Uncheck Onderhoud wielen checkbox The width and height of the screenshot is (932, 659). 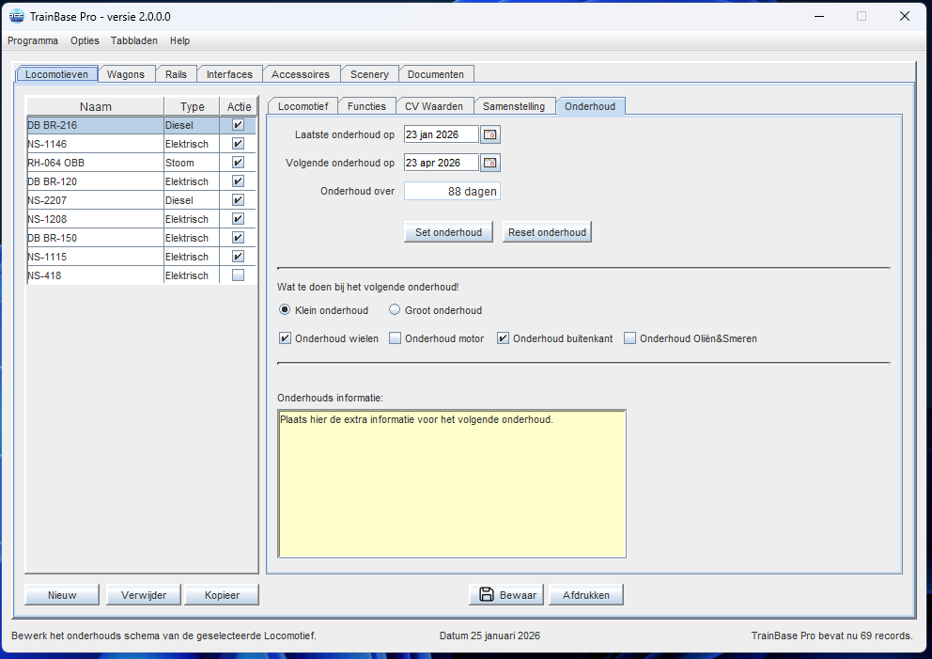pos(286,338)
